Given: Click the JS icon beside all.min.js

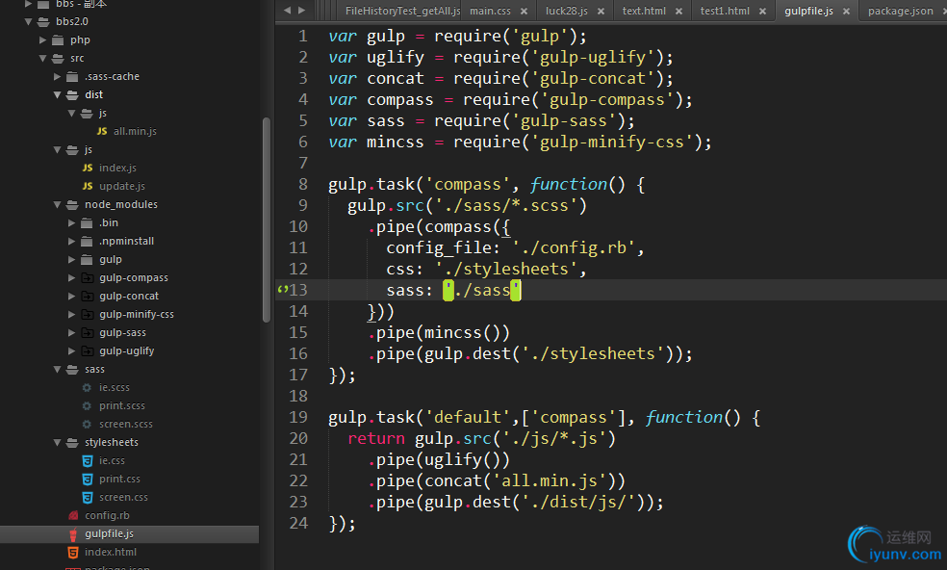Looking at the screenshot, I should [102, 131].
